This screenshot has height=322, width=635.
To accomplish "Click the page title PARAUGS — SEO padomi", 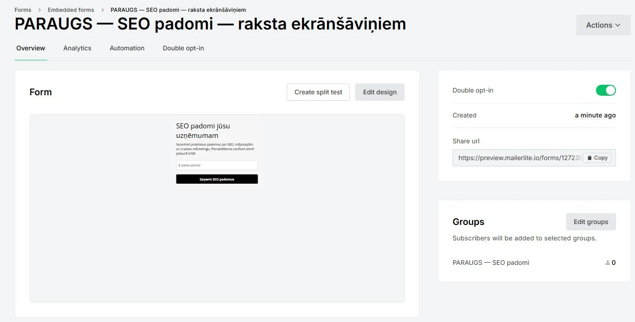I will pos(210,24).
